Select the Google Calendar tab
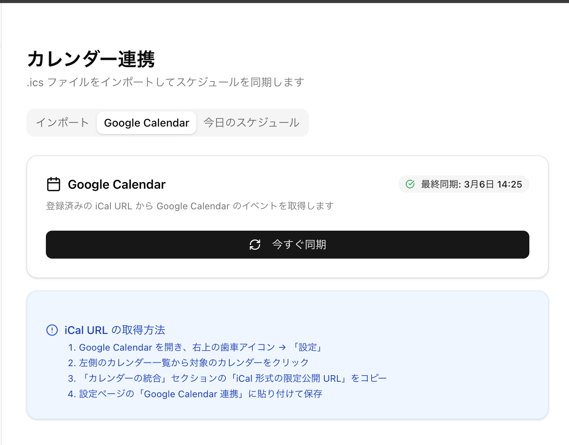Screen dimensions: 569x445 point(147,123)
